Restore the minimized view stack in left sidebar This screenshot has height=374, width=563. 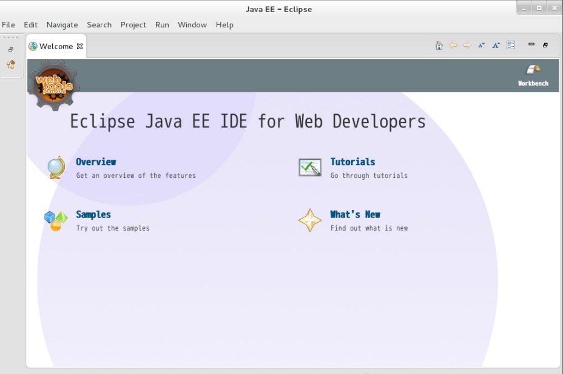(11, 50)
